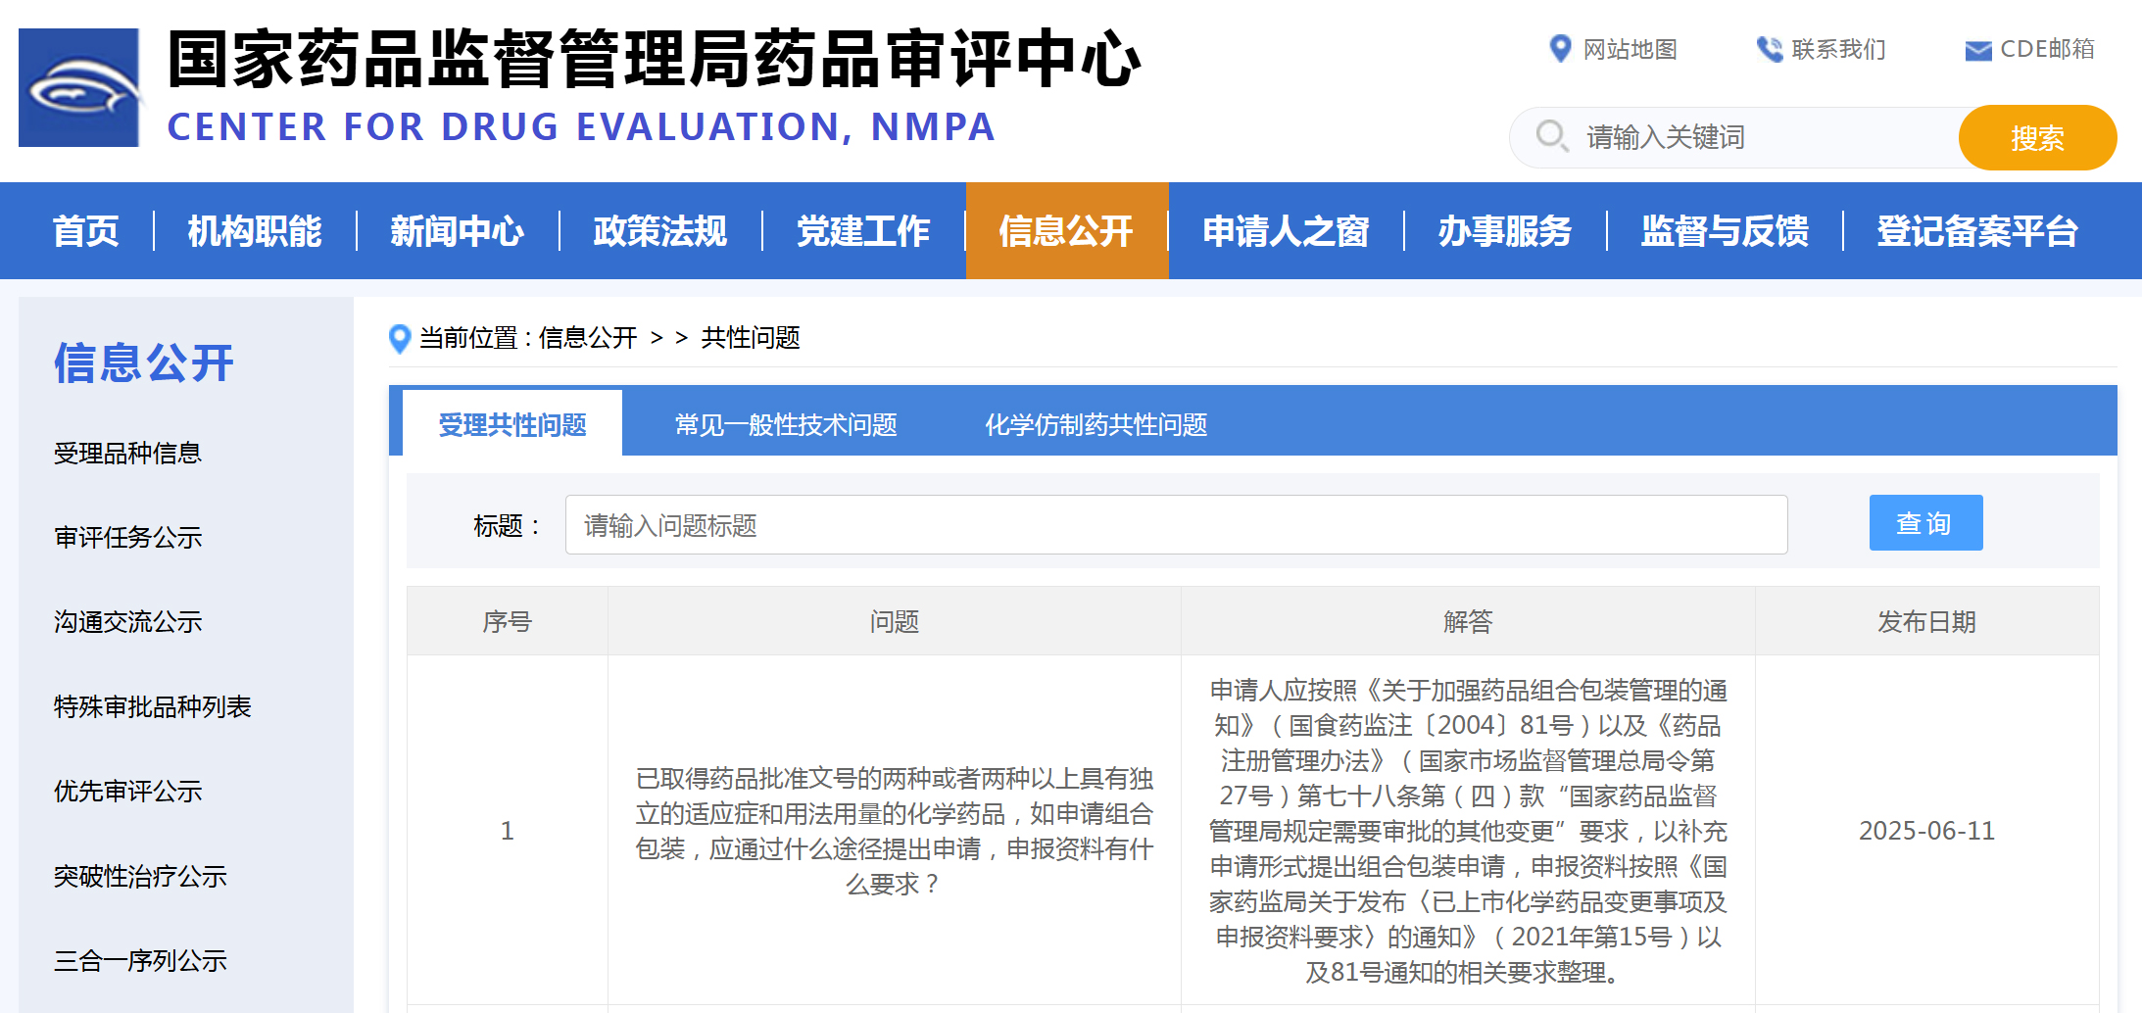
Task: Open 办事服务 navigation item
Action: tap(1505, 231)
